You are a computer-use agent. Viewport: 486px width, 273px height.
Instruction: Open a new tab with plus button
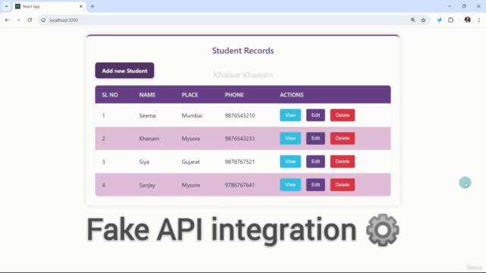(x=93, y=6)
